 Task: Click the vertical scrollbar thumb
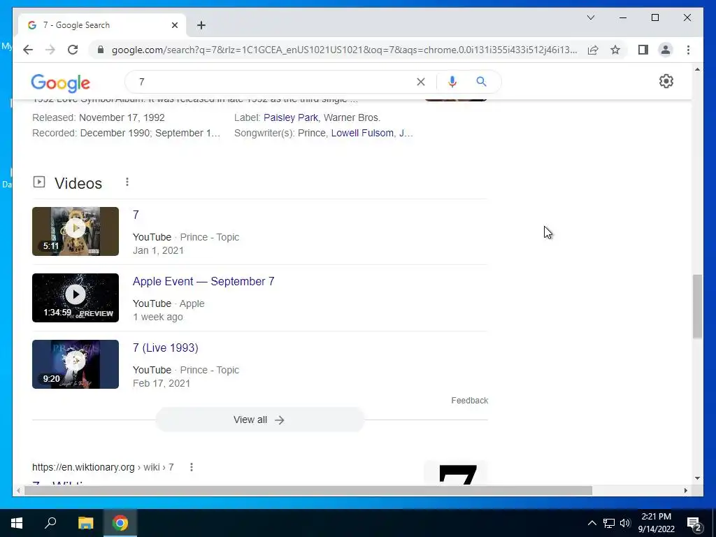(697, 306)
